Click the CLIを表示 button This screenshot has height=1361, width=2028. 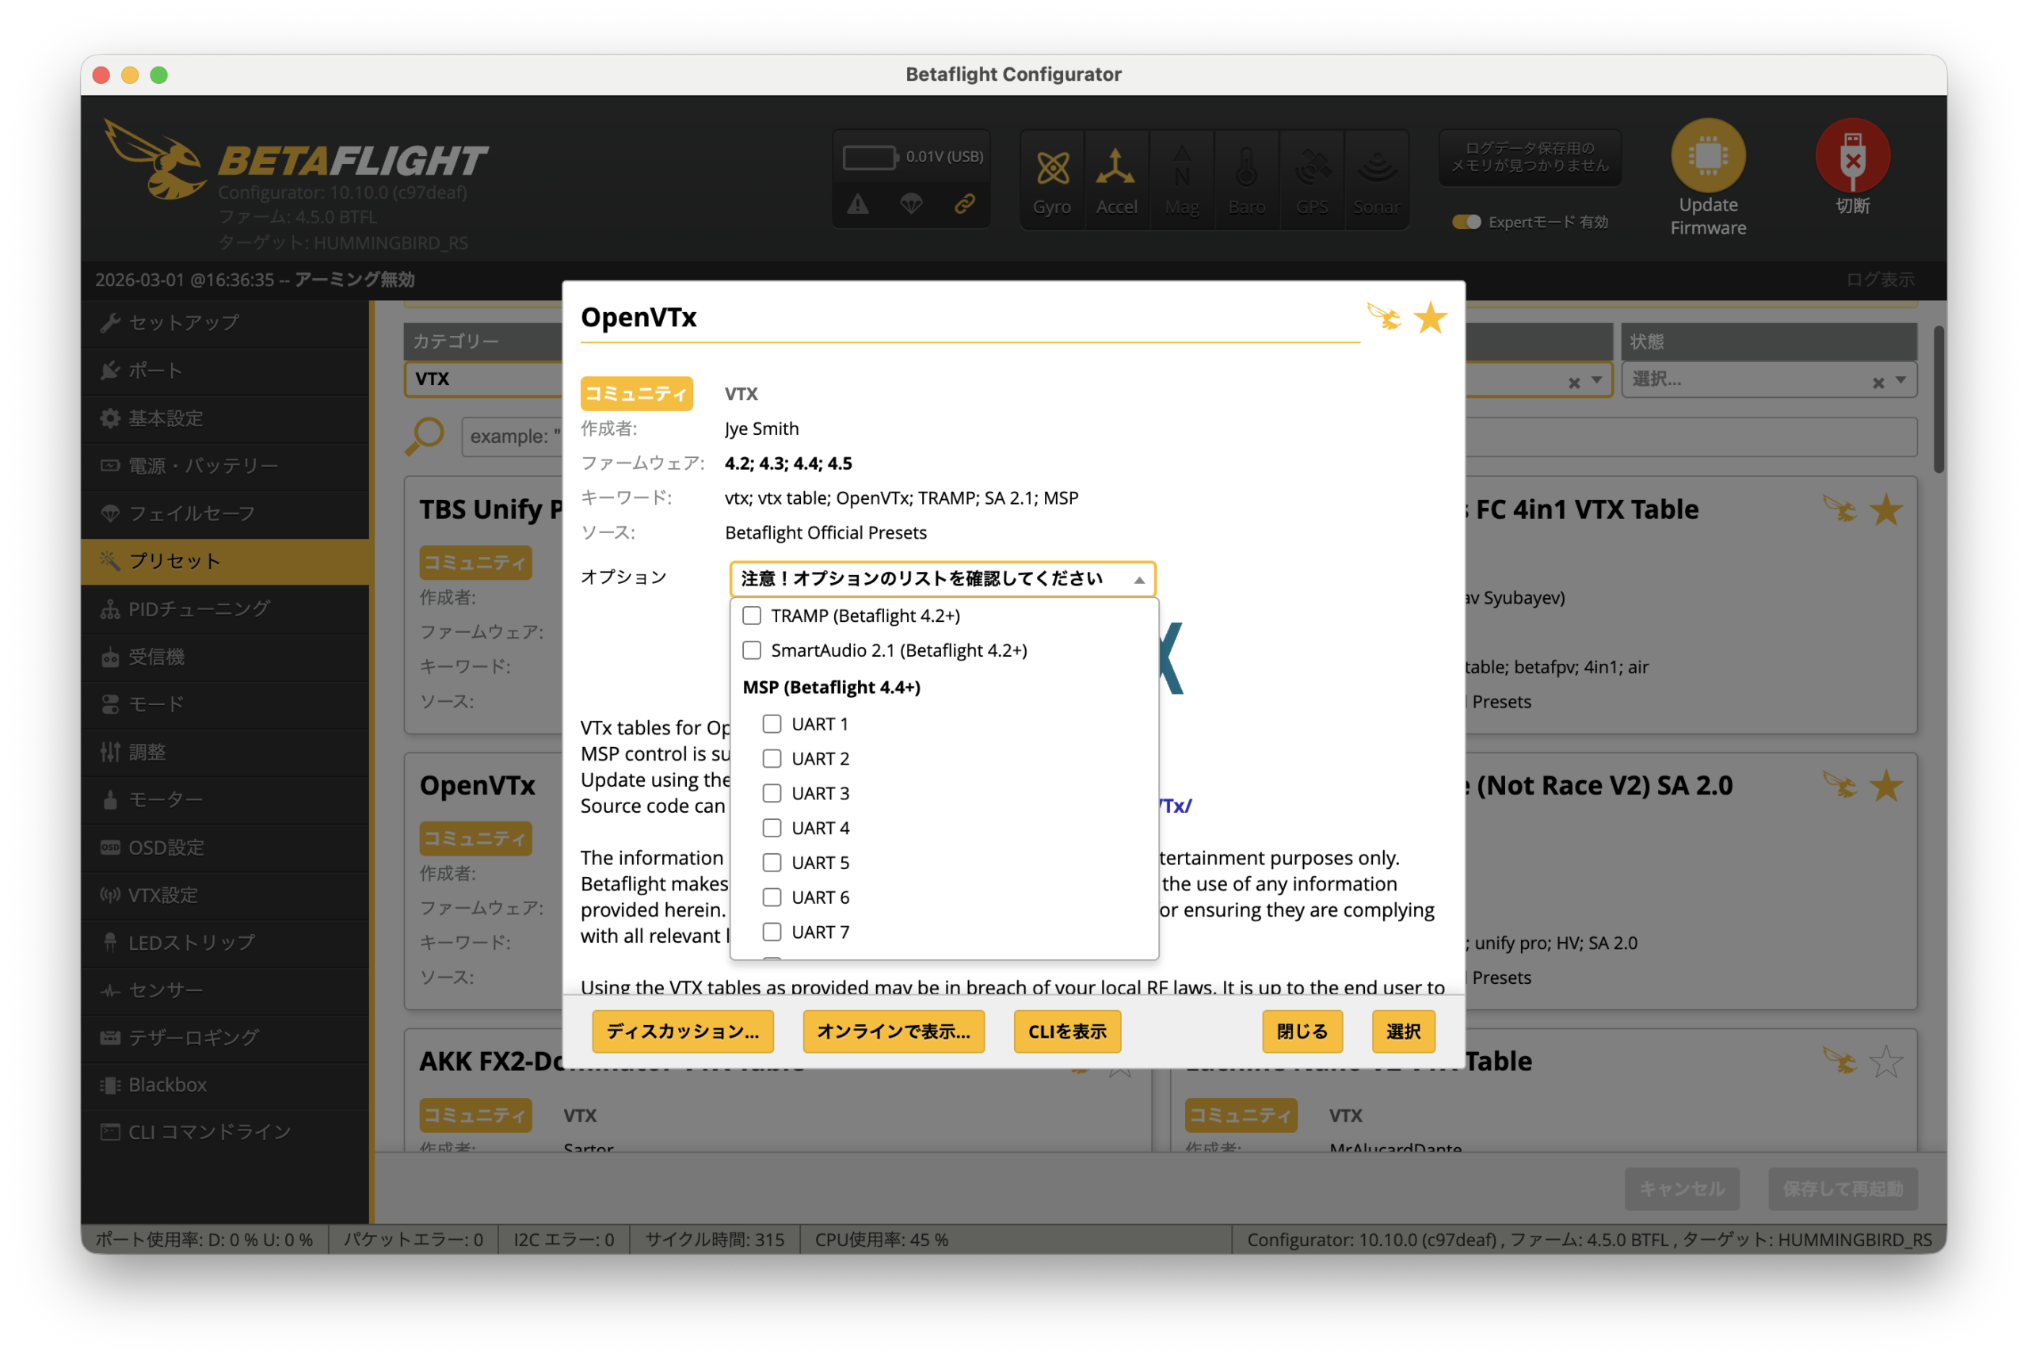1066,1031
